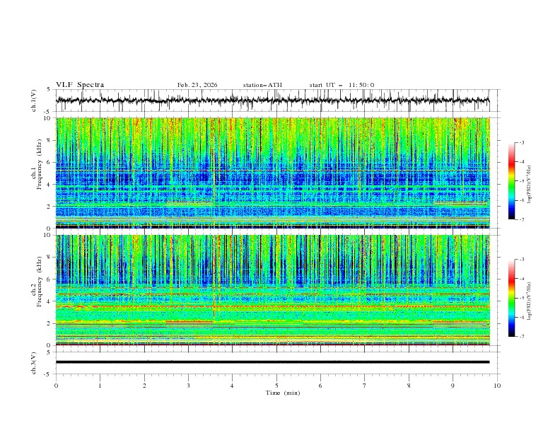Click the "-3" tick on the upper colorbar
Image resolution: width=560 pixels, height=433 pixels.
point(522,142)
